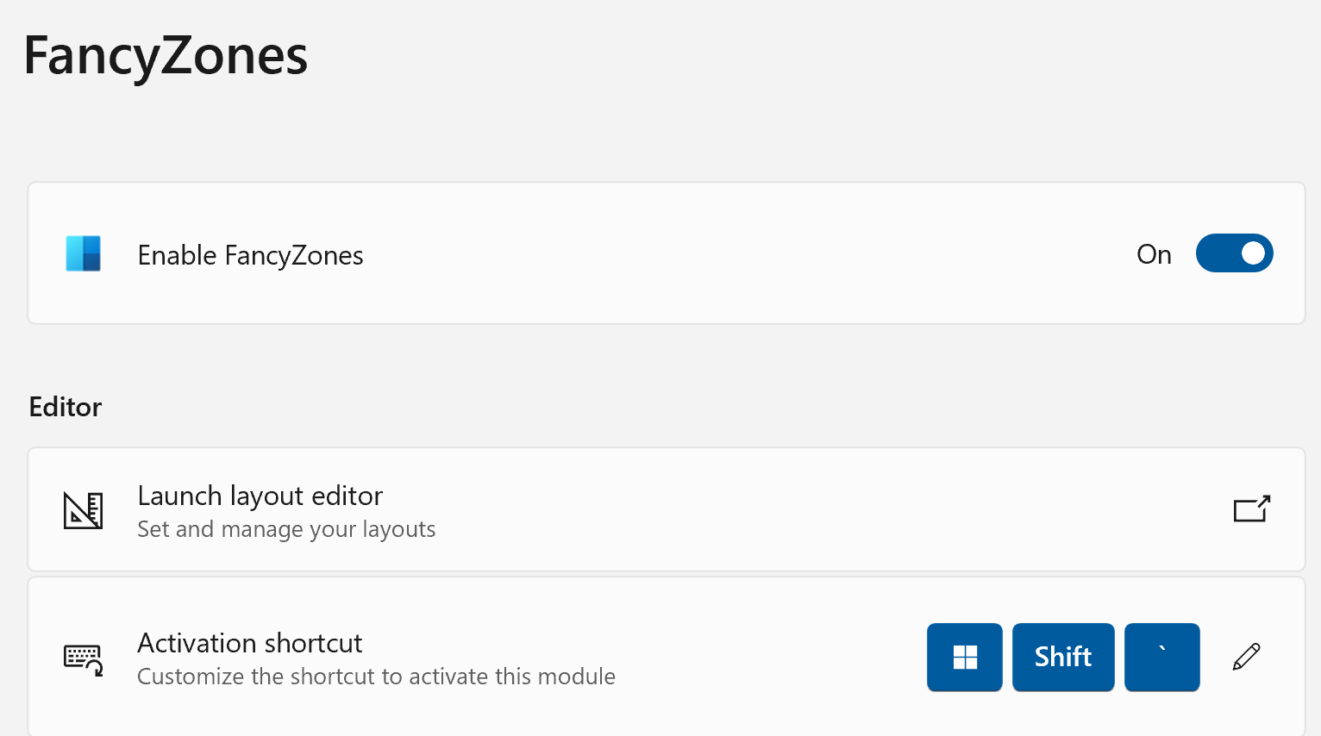1321x736 pixels.
Task: Click the "On" status text beside the toggle
Action: [1154, 255]
